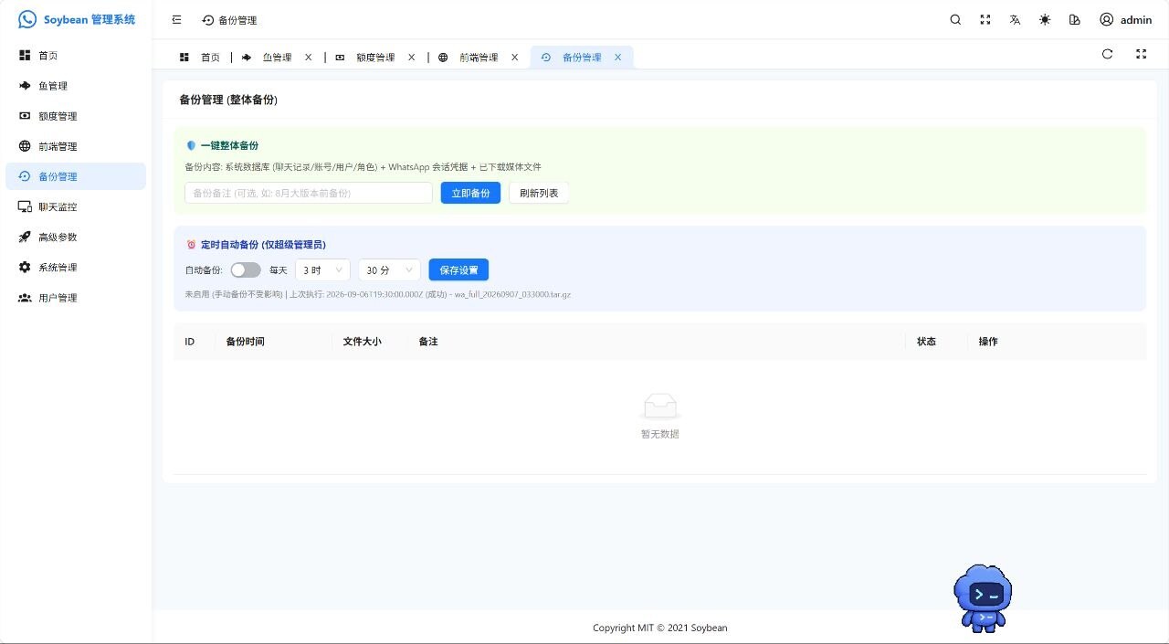Toggle the light/dark theme sun icon
This screenshot has width=1169, height=644.
(1045, 19)
